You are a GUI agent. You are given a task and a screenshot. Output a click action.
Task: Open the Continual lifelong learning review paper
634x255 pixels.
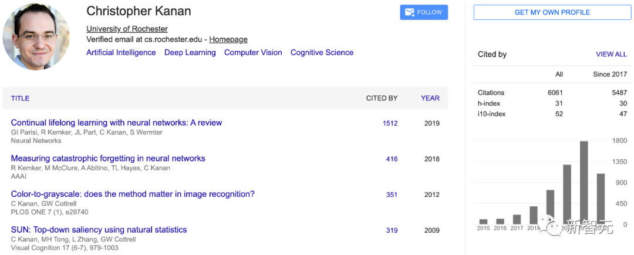pyautogui.click(x=116, y=123)
